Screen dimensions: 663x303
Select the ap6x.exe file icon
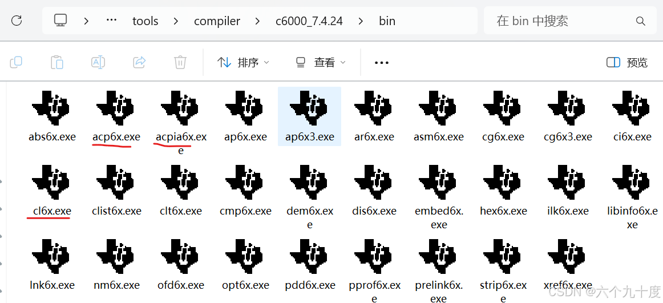[x=244, y=108]
